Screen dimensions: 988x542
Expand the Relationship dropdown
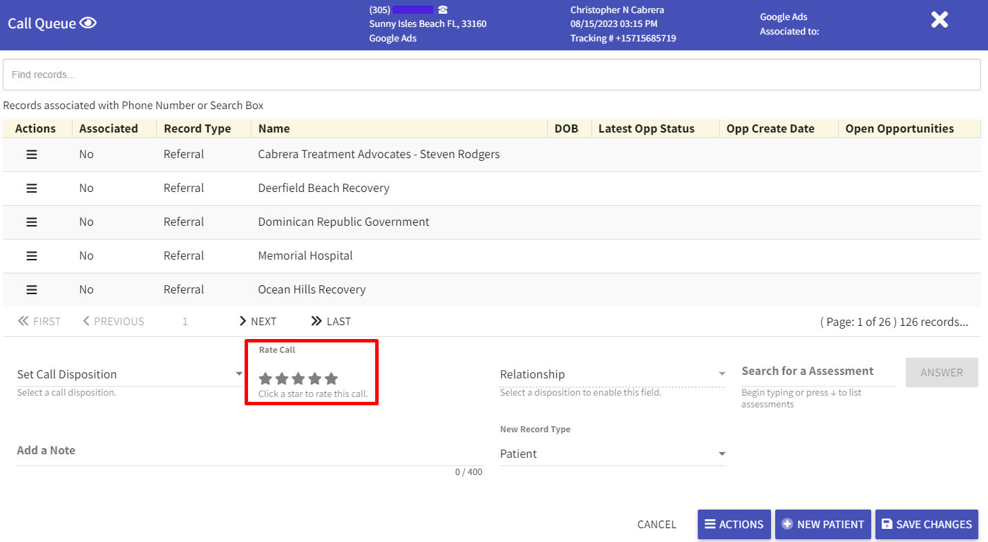point(612,374)
